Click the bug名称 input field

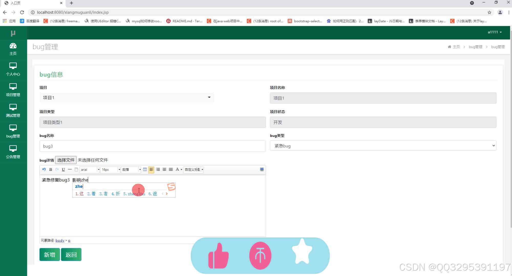pyautogui.click(x=153, y=146)
